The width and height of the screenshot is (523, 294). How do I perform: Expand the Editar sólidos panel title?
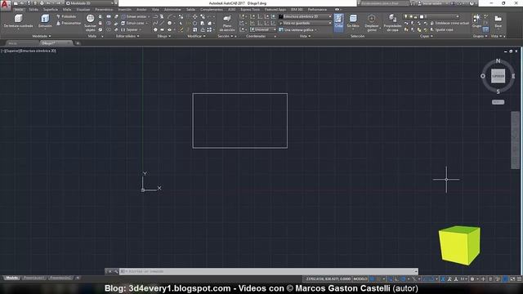(x=127, y=36)
